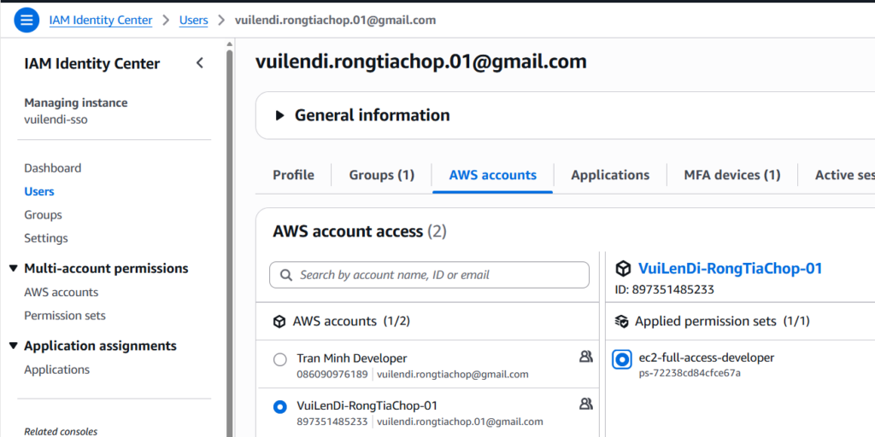
Task: Go to IAM Identity Center breadcrumb link
Action: point(101,20)
